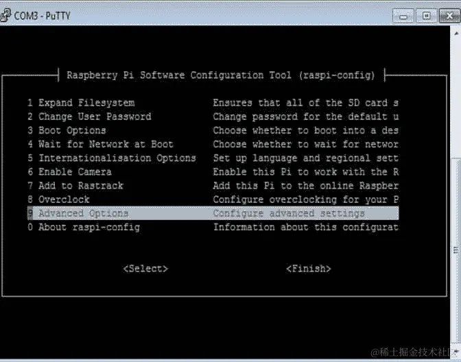Choose 7 Add to Rastrack
This screenshot has height=362, width=461.
(x=75, y=186)
